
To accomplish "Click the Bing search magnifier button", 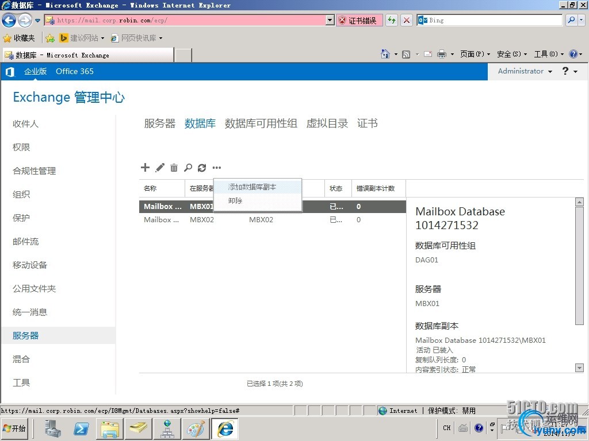I will click(571, 20).
